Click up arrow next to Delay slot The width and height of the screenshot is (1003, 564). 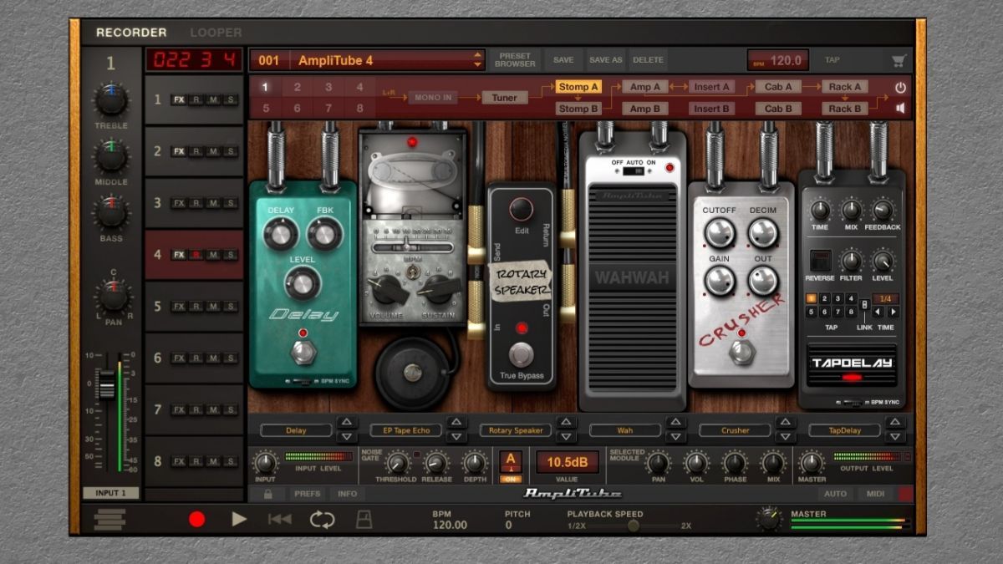tap(347, 423)
